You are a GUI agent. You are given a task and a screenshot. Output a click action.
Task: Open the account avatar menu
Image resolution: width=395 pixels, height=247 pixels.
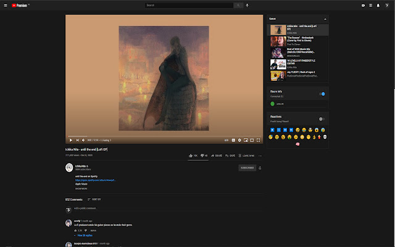[x=387, y=6]
